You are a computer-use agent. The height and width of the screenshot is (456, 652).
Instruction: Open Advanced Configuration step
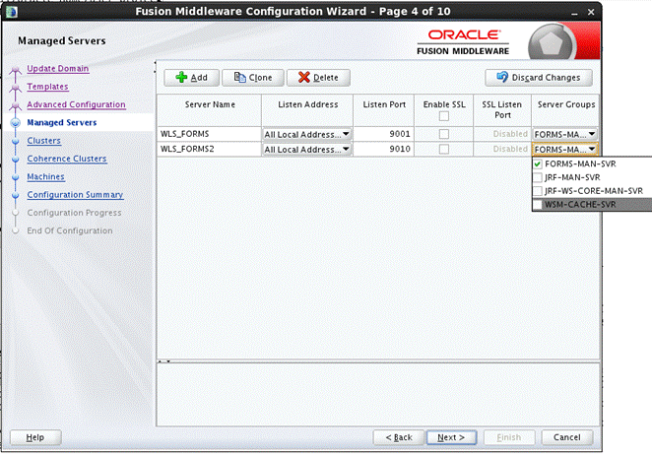[x=76, y=104]
